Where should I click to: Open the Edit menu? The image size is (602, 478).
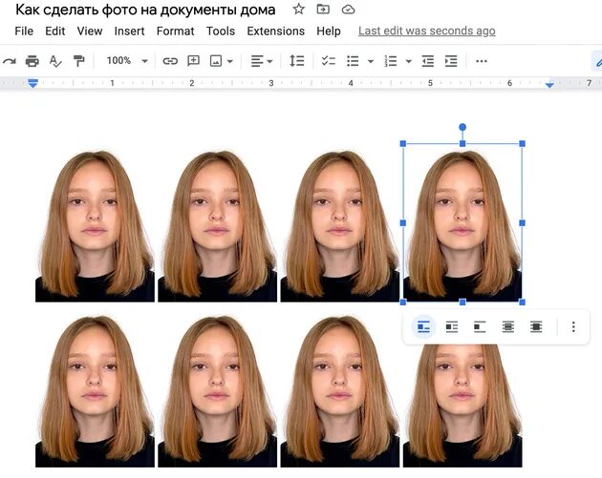54,31
